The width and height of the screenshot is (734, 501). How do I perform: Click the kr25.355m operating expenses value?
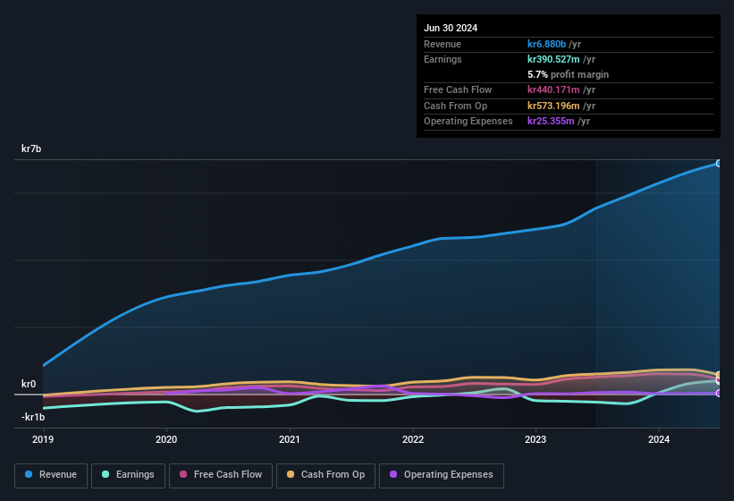(x=551, y=121)
